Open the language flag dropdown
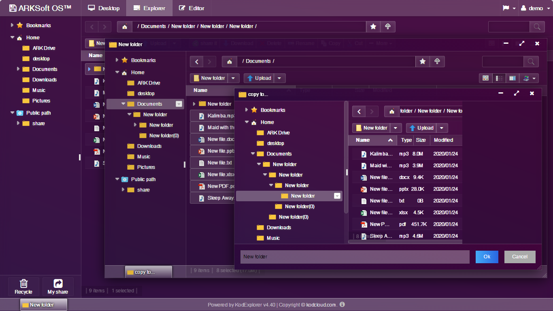This screenshot has width=553, height=311. coord(509,8)
